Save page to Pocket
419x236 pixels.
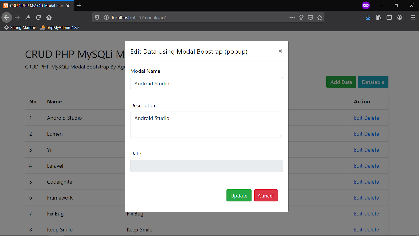311,18
